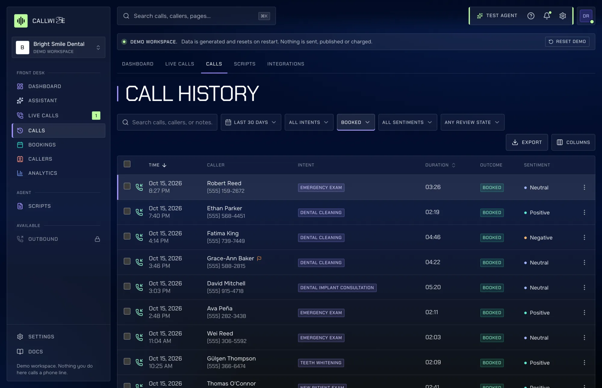Viewport: 602px width, 388px height.
Task: Switch to the Live Calls tab
Action: click(180, 64)
